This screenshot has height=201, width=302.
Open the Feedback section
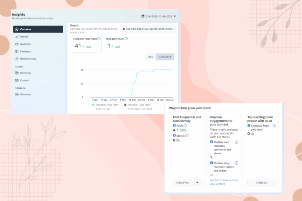[25, 51]
